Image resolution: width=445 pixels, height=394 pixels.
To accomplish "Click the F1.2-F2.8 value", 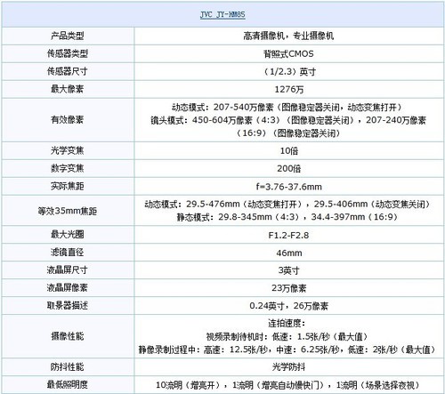I will (x=288, y=235).
